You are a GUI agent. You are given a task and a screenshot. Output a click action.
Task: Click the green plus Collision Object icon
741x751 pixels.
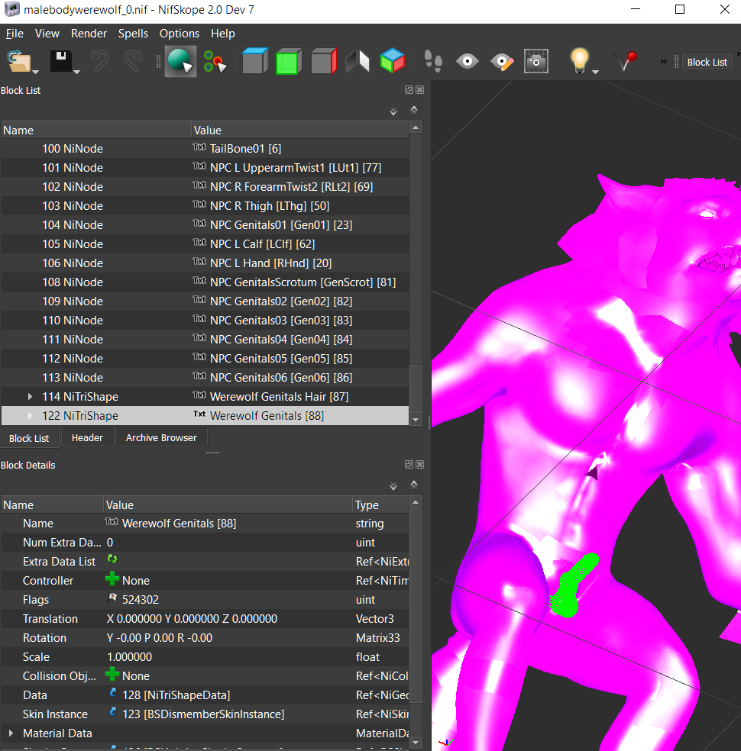point(112,675)
